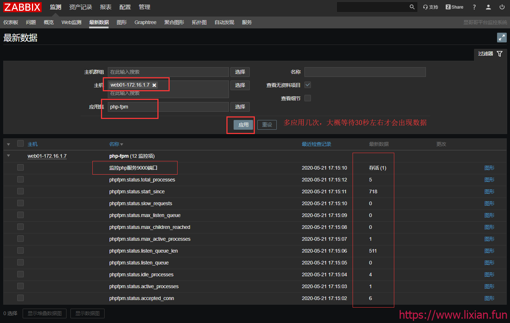The image size is (510, 323).
Task: Open the 支持 support link
Action: 431,7
